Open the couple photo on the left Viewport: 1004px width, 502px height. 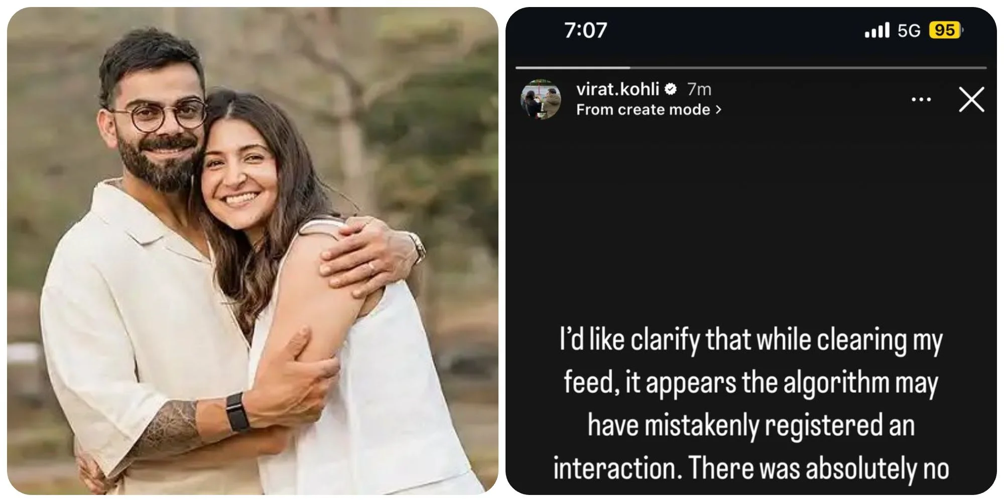(x=253, y=251)
